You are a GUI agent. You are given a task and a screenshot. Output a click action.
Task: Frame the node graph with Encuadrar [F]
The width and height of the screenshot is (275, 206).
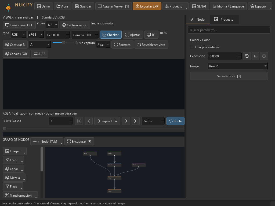tap(79, 142)
